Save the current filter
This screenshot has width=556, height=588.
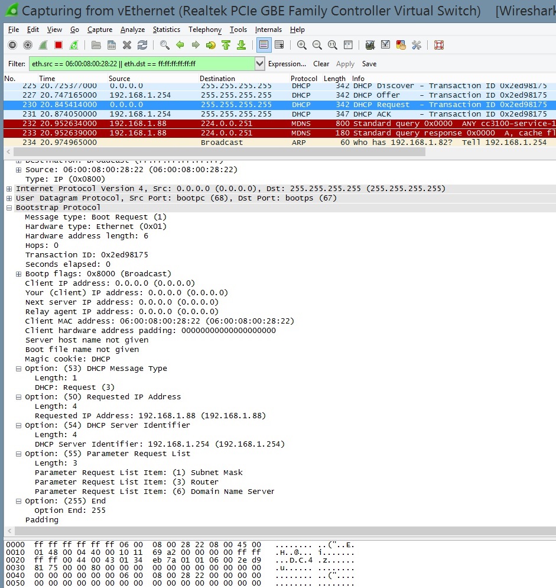(x=369, y=64)
